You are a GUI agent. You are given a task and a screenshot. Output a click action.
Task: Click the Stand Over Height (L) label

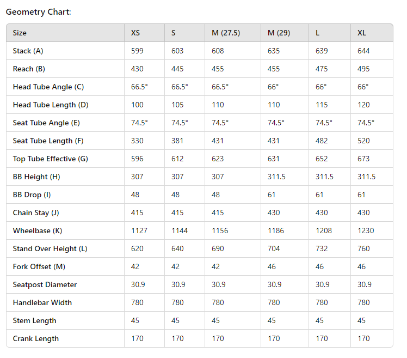pyautogui.click(x=50, y=248)
